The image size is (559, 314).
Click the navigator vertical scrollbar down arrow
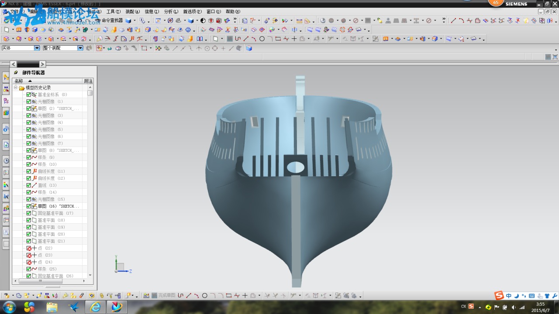pos(90,275)
